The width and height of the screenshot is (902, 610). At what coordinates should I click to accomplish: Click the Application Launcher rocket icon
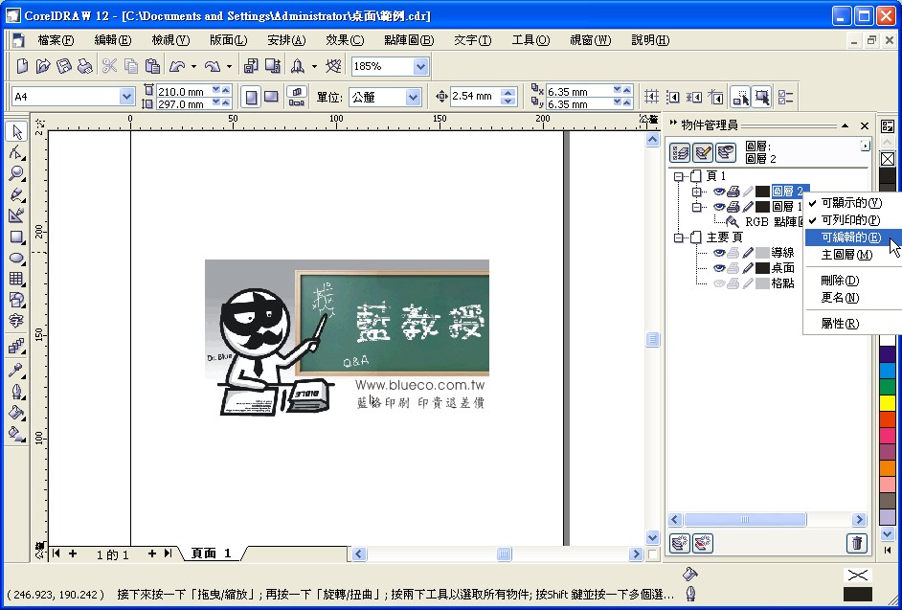tap(298, 66)
